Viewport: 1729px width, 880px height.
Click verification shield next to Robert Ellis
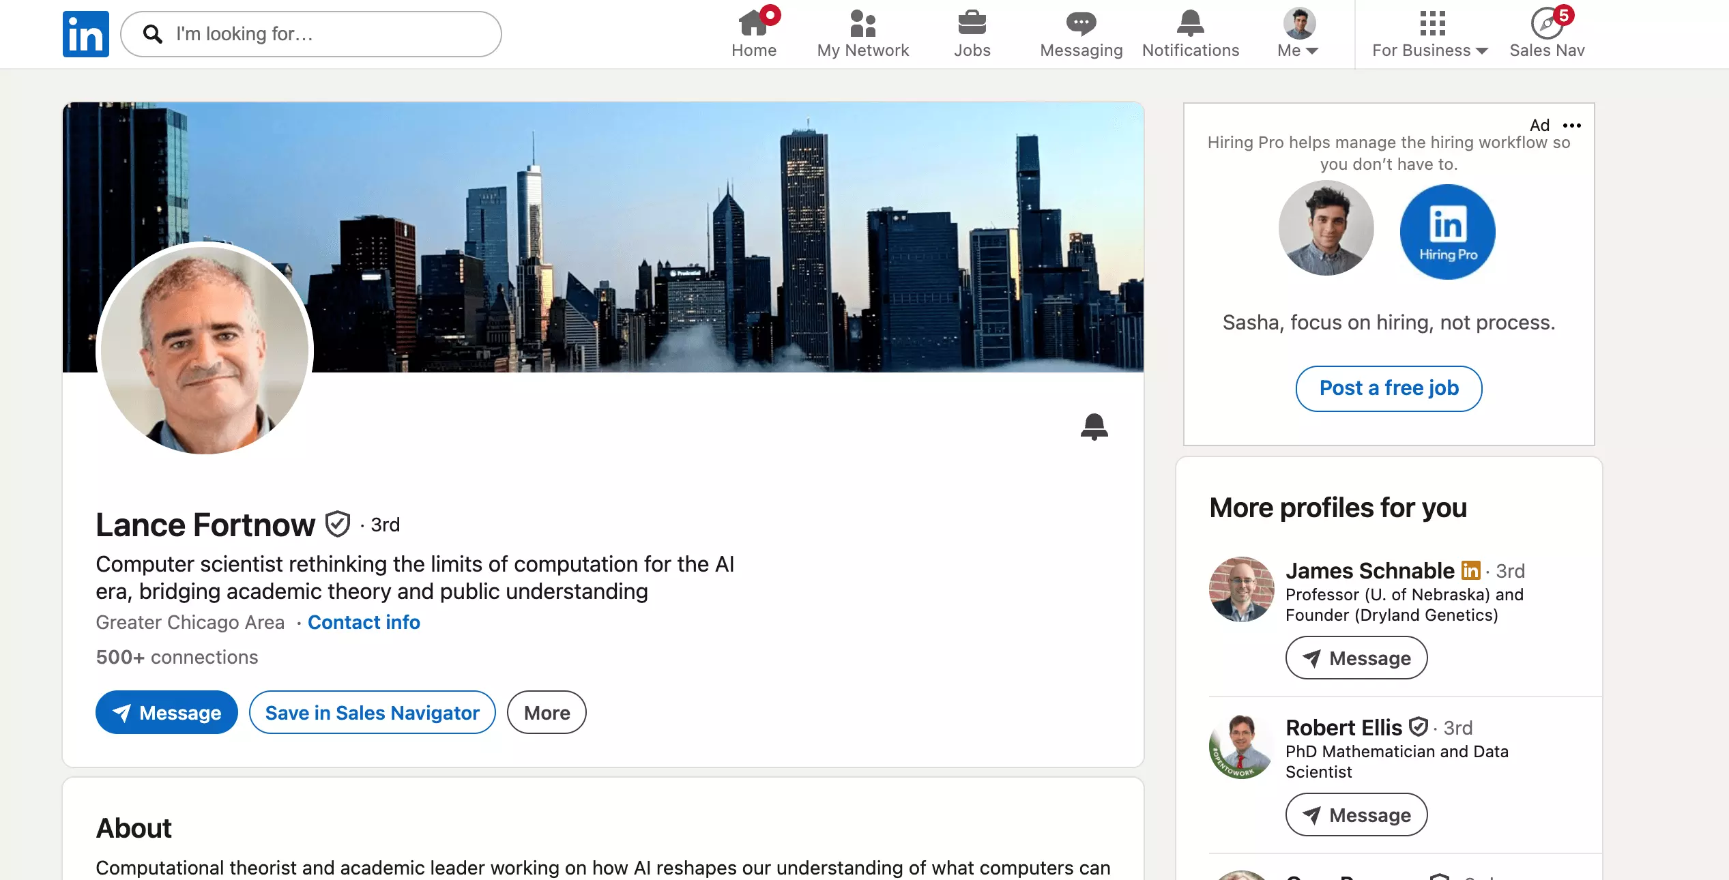pos(1419,727)
